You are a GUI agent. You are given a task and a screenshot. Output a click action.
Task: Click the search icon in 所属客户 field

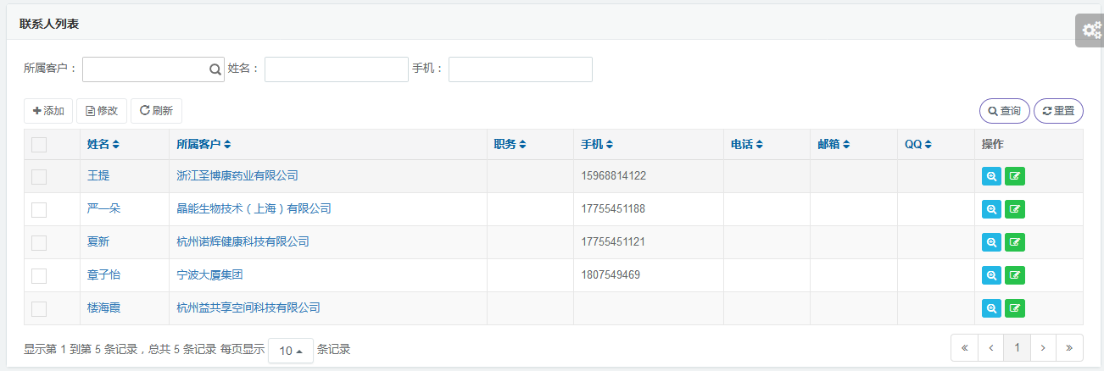pyautogui.click(x=215, y=69)
